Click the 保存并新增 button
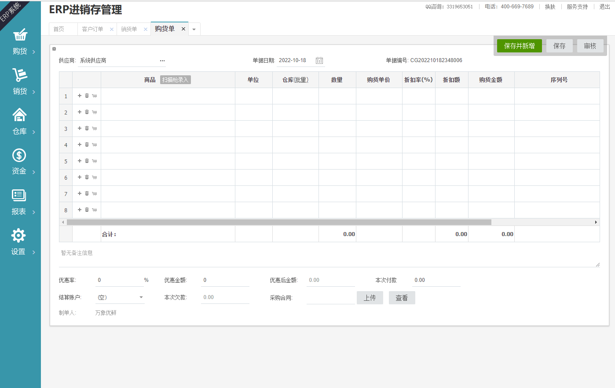The width and height of the screenshot is (615, 388). click(519, 46)
